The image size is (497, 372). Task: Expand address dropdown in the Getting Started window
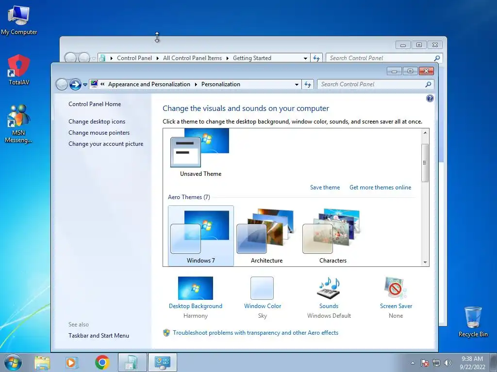point(306,58)
